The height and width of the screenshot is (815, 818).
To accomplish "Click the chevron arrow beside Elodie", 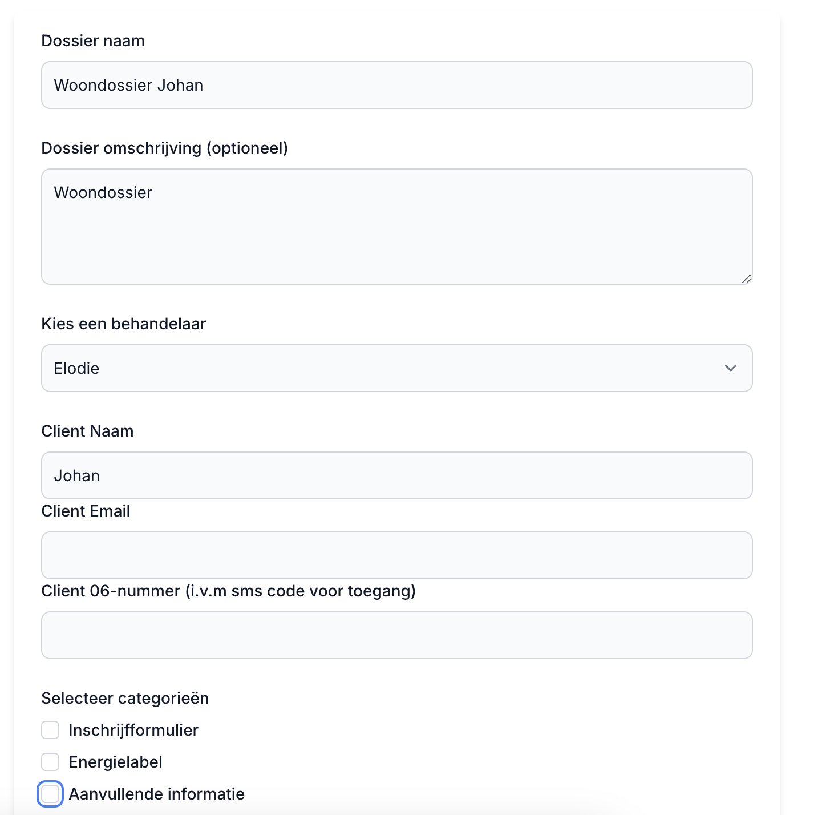I will 730,368.
